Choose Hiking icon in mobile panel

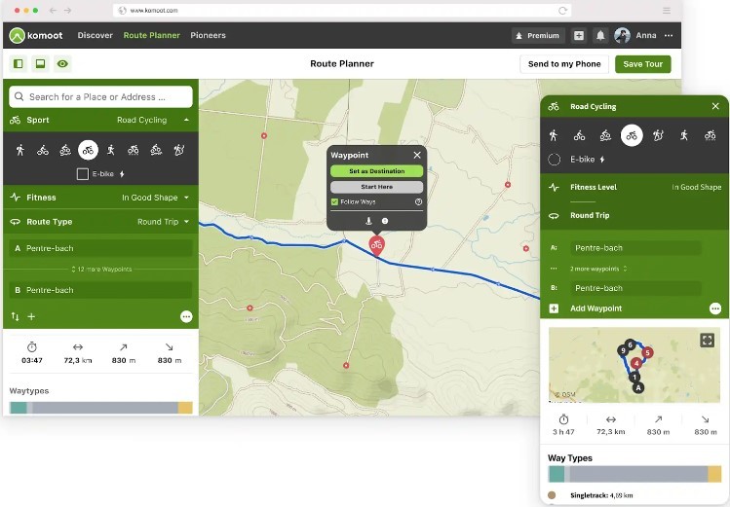pos(553,135)
